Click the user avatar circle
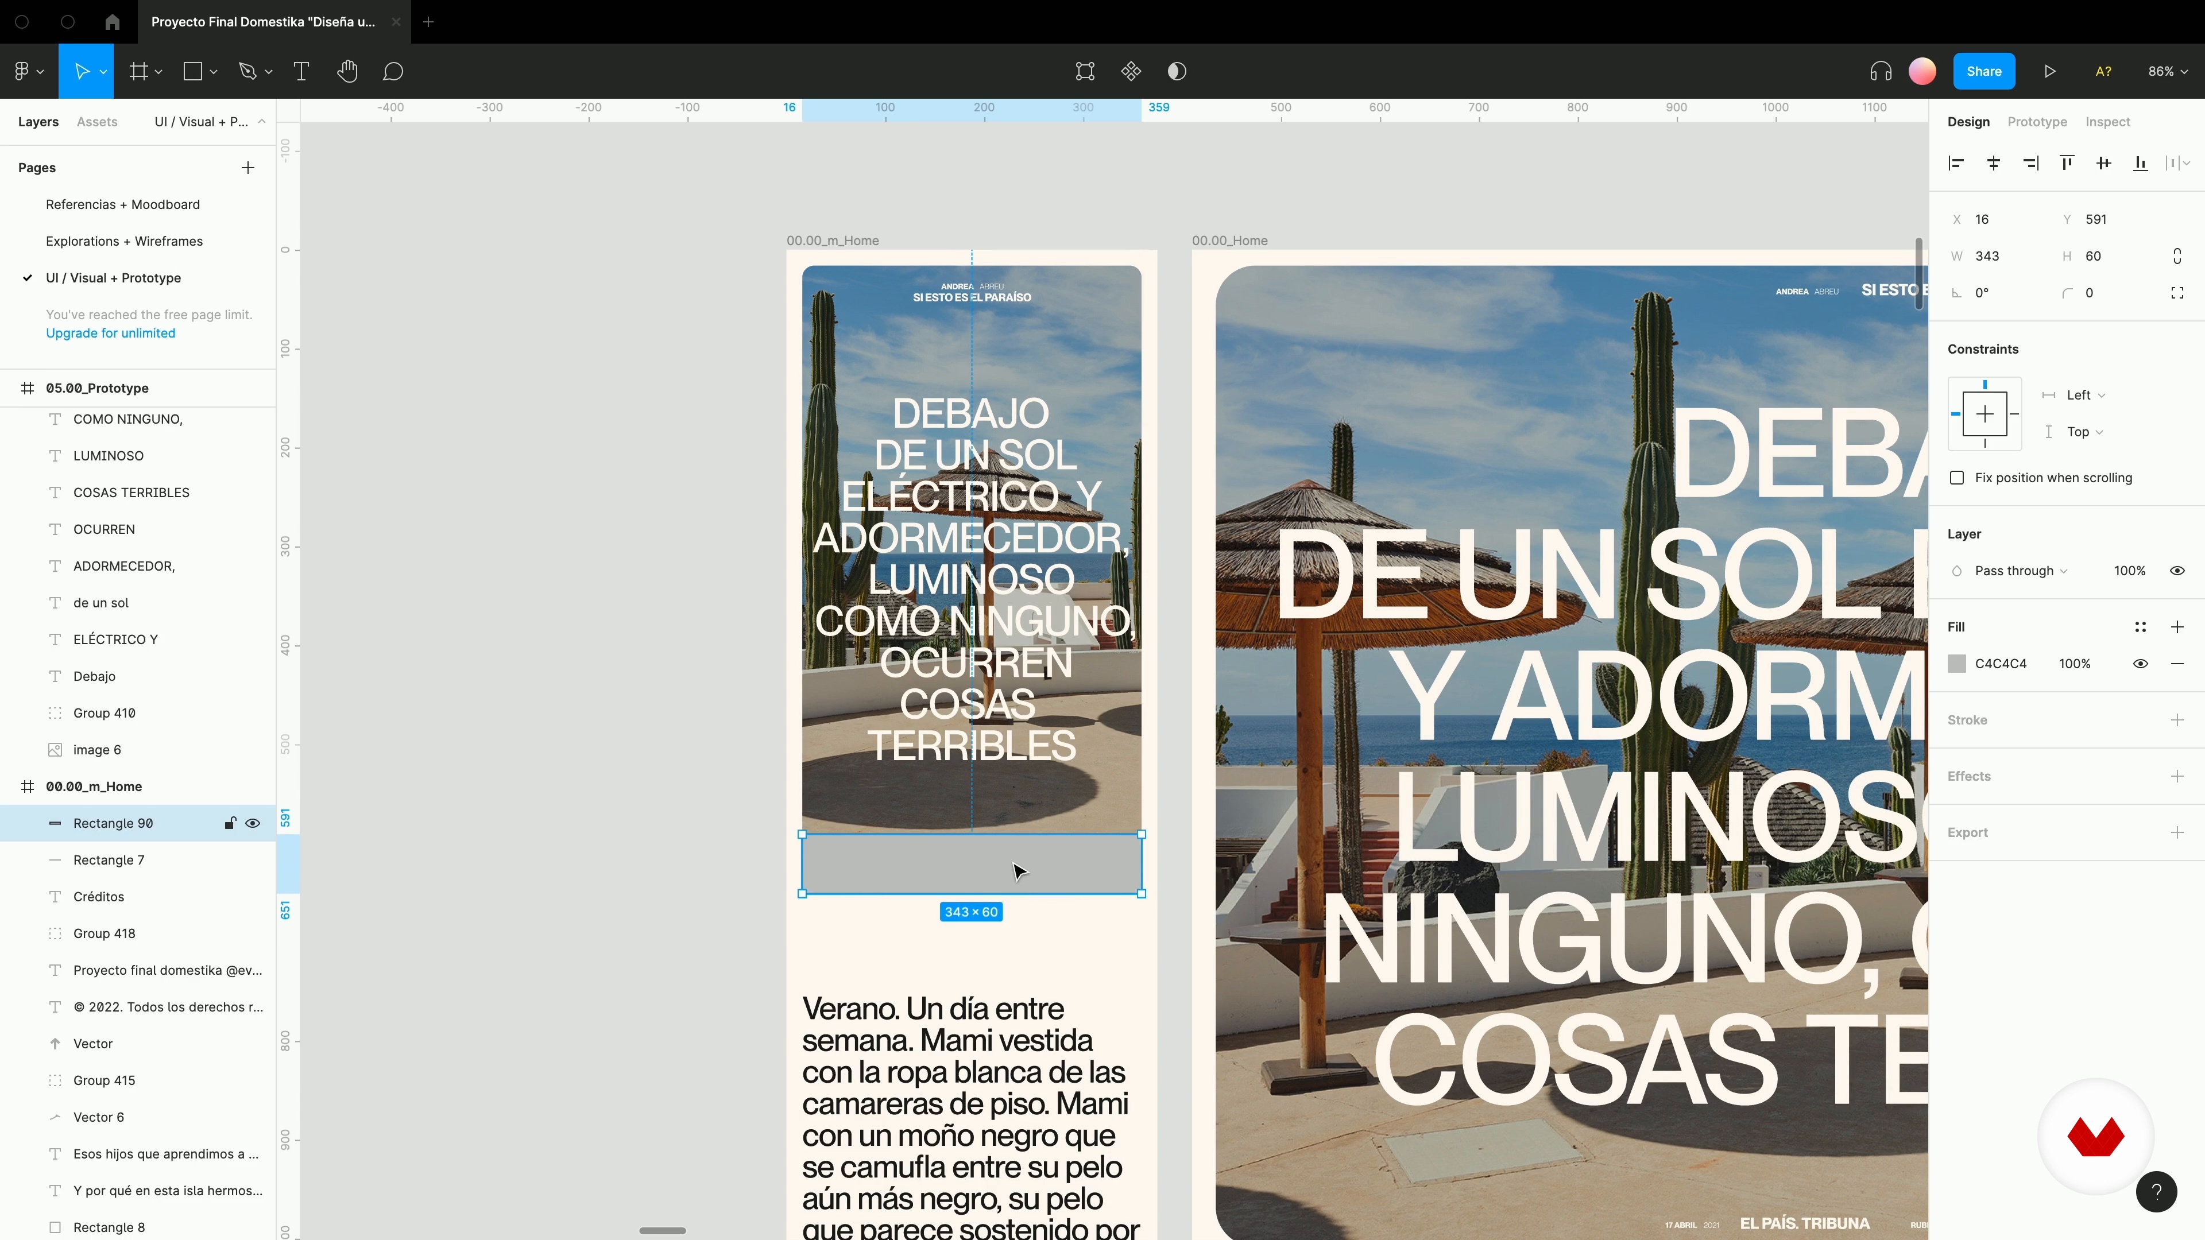2205x1240 pixels. click(x=1922, y=71)
